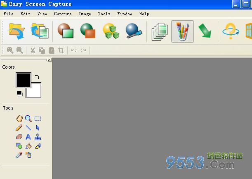The width and height of the screenshot is (252, 179).
Task: Maximize the Easy Screen Capture window
Action: (246, 4)
